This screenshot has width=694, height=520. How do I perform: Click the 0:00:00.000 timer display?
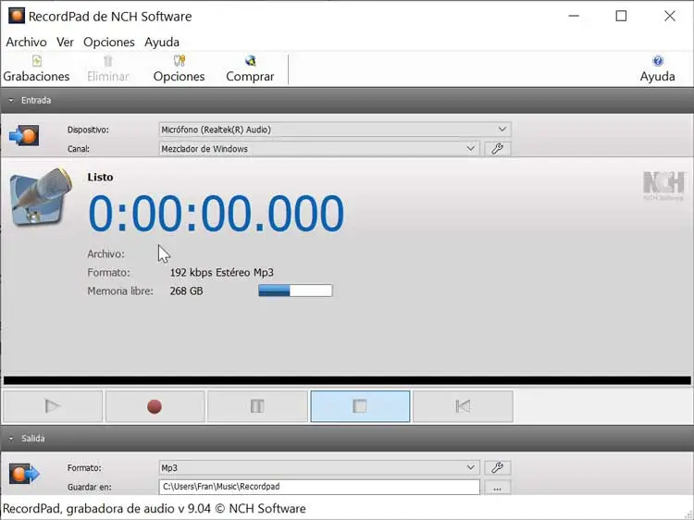click(x=216, y=214)
